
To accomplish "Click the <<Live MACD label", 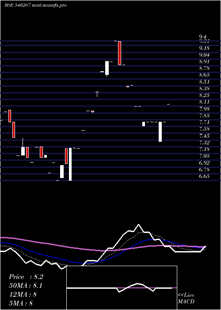I will point(186,298).
